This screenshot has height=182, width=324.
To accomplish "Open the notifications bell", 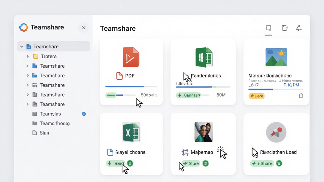I will (299, 28).
